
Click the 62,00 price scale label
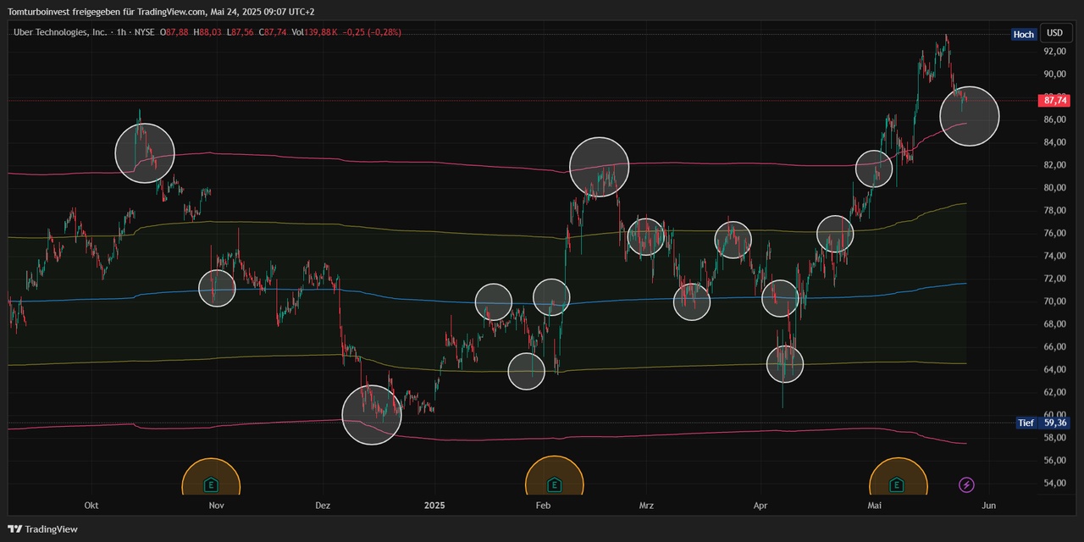pyautogui.click(x=1054, y=392)
